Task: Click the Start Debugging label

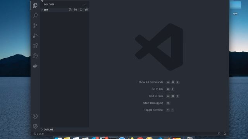Action: (x=153, y=103)
